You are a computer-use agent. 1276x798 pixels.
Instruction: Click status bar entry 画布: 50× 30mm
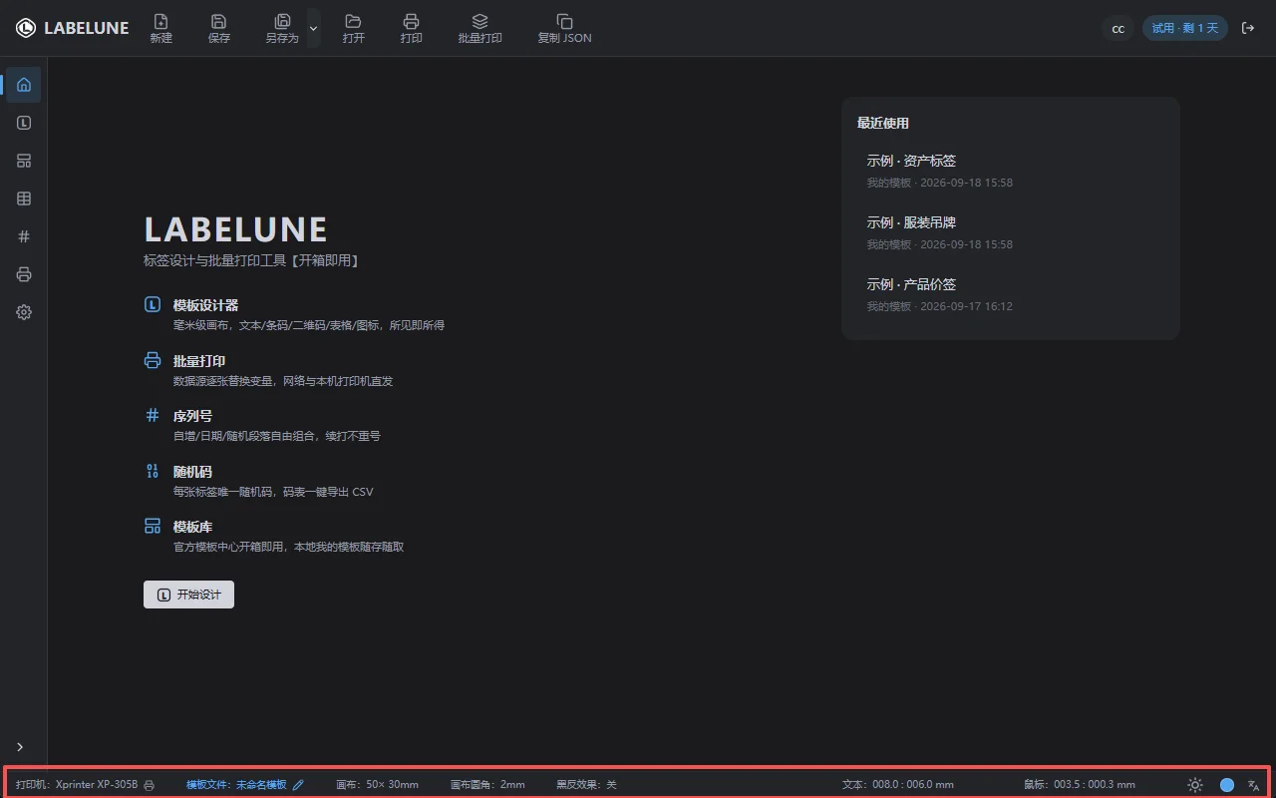[x=377, y=785]
